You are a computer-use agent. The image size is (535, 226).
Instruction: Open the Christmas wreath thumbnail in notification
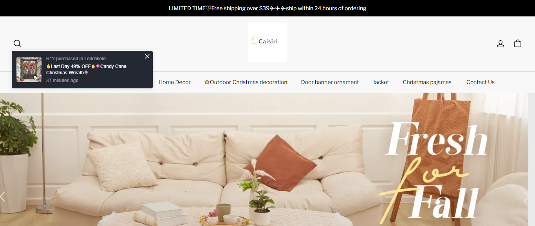(x=29, y=70)
